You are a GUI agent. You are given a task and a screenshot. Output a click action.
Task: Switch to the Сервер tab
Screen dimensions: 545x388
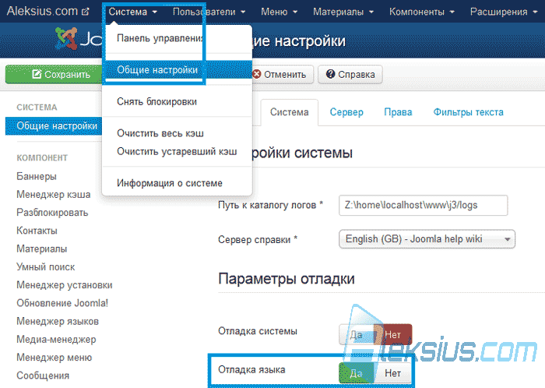click(346, 112)
